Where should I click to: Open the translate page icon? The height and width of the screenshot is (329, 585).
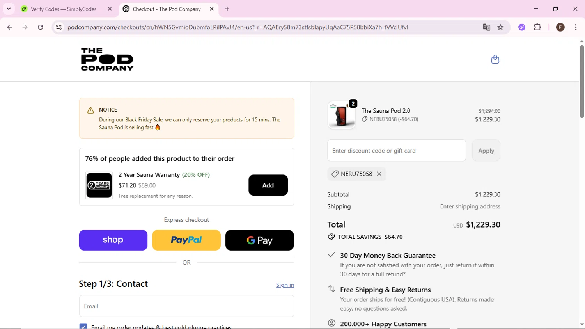pyautogui.click(x=486, y=27)
